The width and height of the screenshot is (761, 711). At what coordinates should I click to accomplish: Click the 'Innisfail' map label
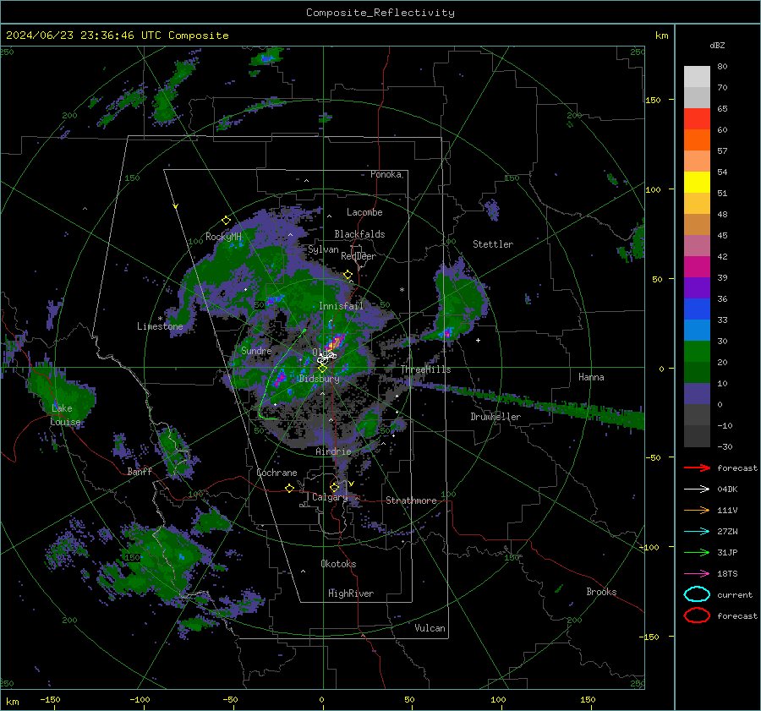tap(341, 306)
